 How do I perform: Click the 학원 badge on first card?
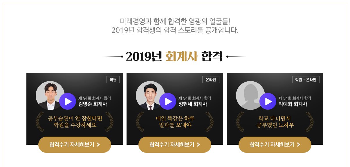[x=113, y=80]
